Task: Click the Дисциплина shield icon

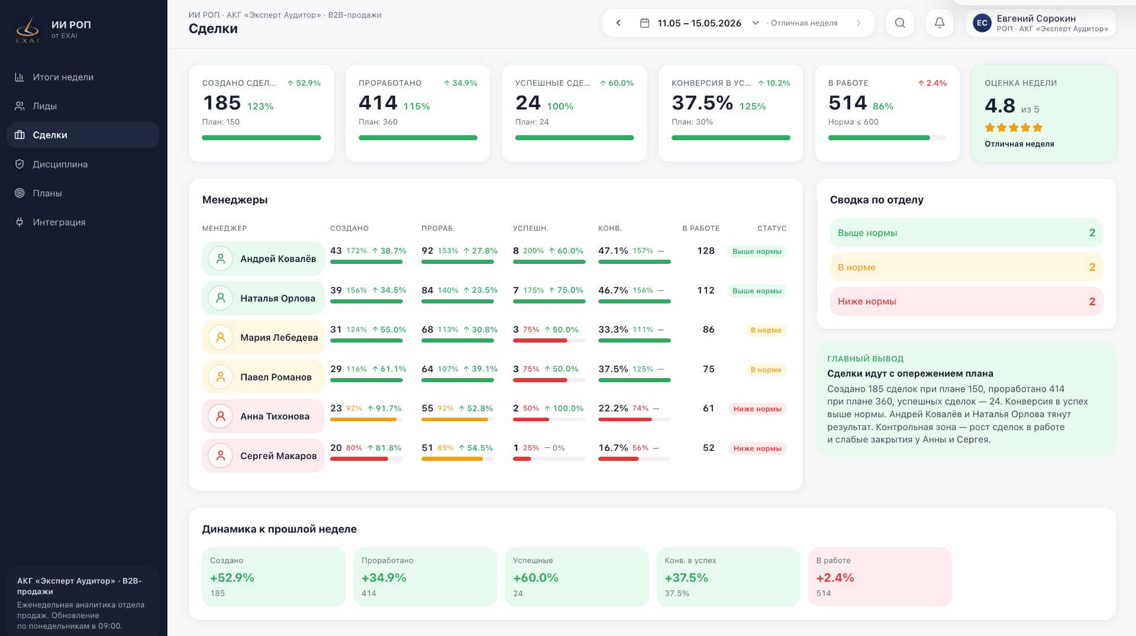Action: pyautogui.click(x=20, y=164)
